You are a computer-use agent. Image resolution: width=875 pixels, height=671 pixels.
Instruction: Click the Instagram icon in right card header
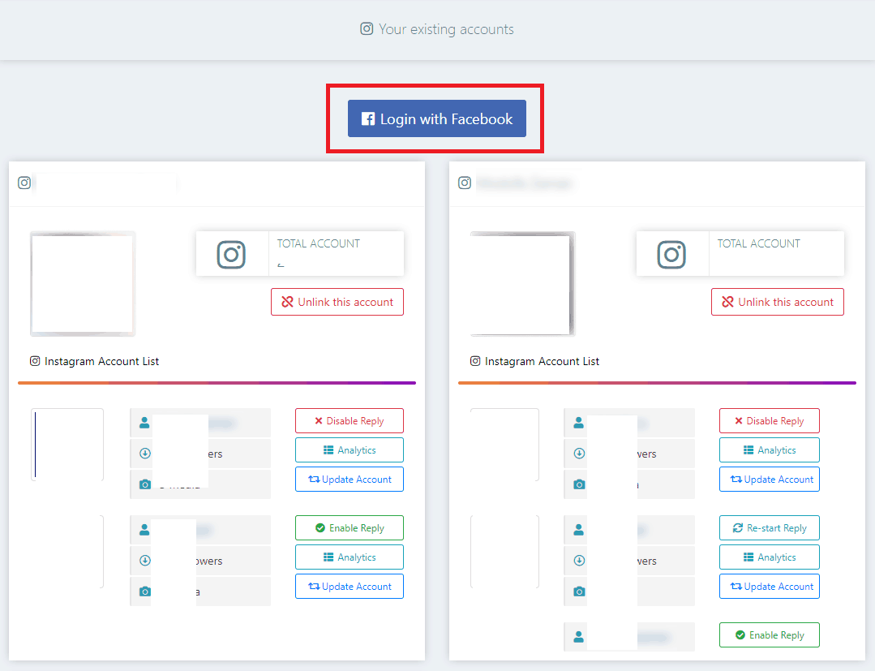coord(465,183)
